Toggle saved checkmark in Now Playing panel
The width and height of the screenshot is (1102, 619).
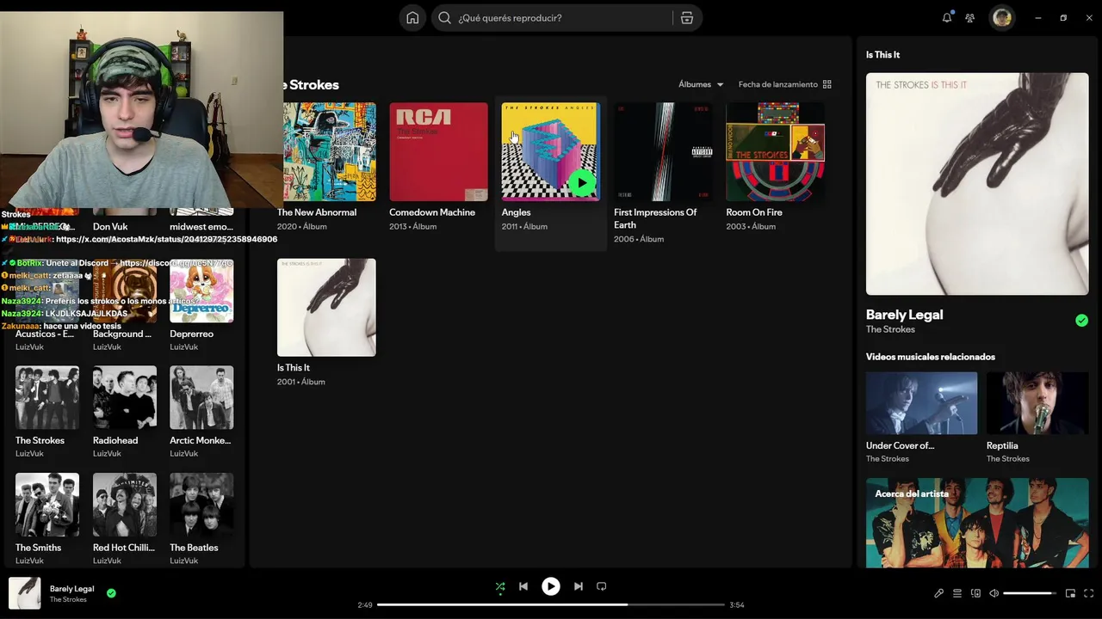point(1081,321)
